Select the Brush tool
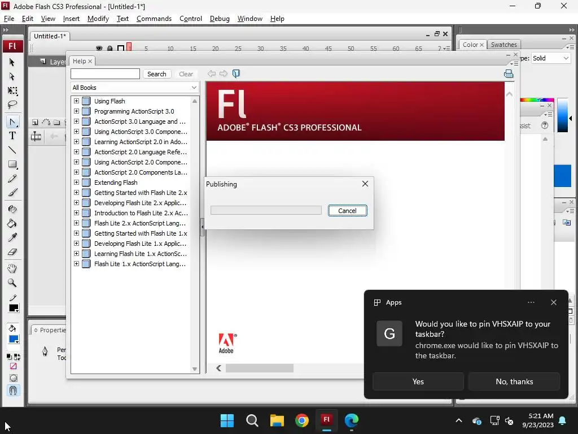 (12, 193)
